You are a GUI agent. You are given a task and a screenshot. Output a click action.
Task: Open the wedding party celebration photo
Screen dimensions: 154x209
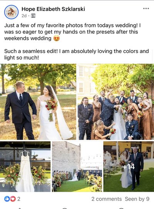click(x=116, y=102)
